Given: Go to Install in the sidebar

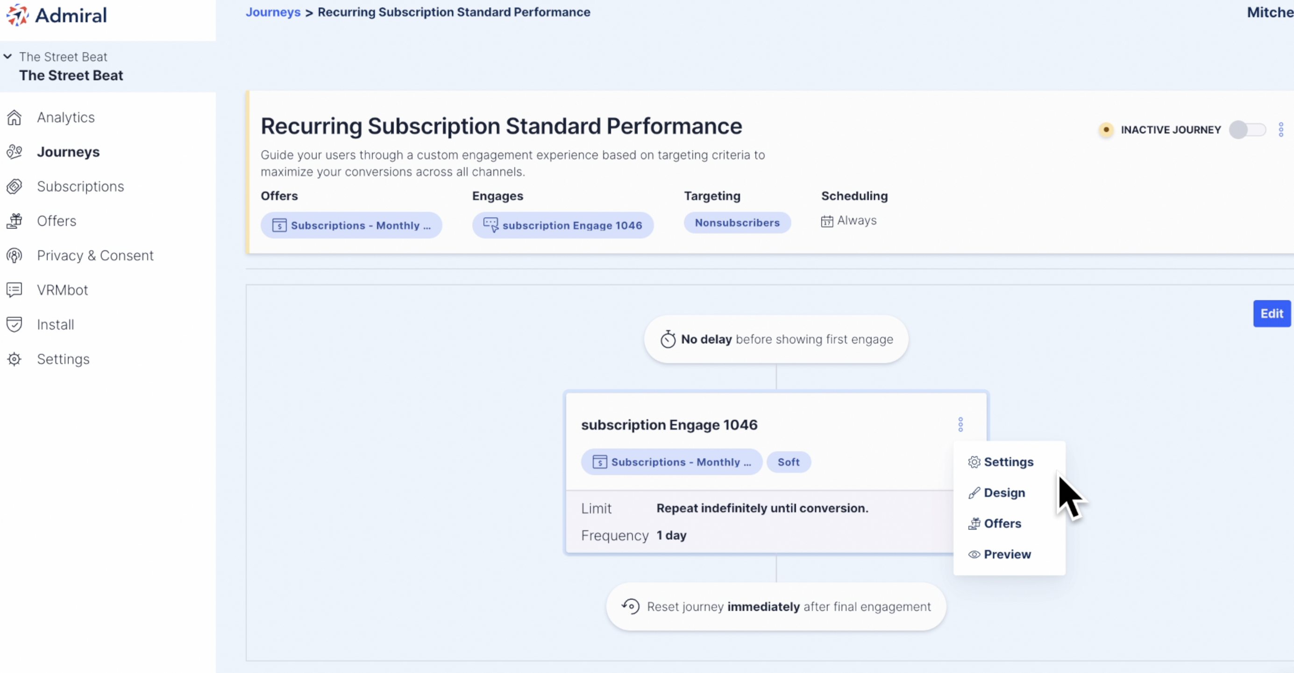Looking at the screenshot, I should (56, 324).
